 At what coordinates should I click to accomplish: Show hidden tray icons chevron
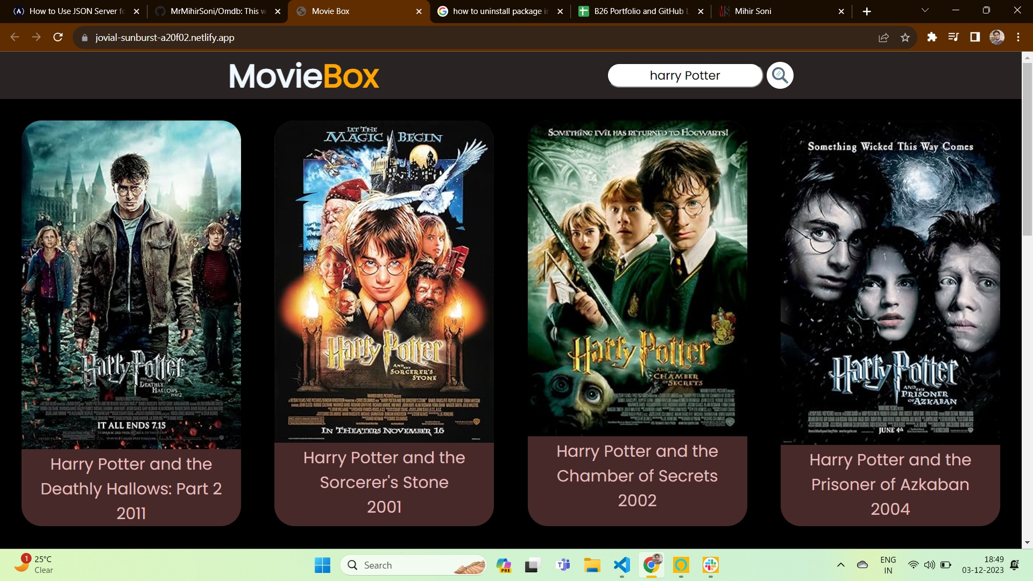tap(840, 565)
